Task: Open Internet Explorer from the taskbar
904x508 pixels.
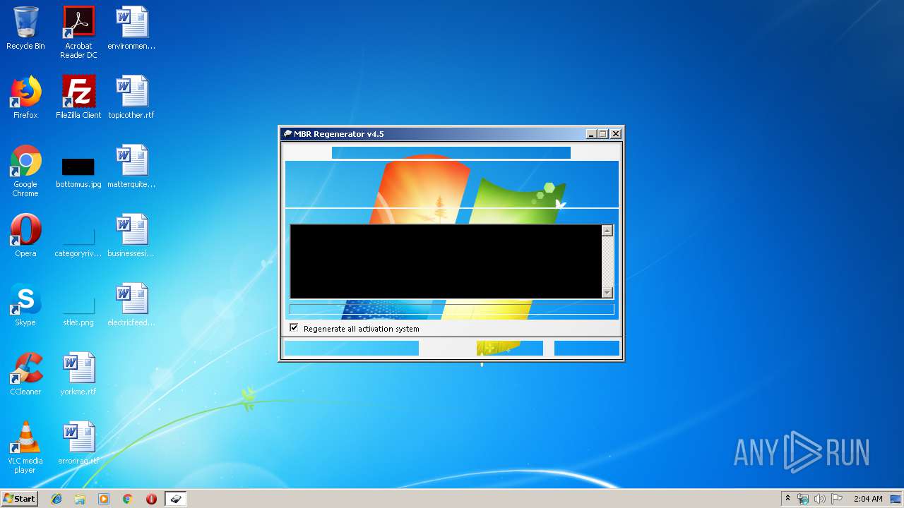Action: (56, 499)
